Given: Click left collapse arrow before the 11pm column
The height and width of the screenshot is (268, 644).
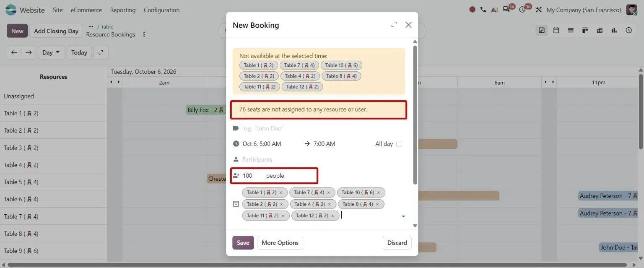Looking at the screenshot, I should pos(545,82).
